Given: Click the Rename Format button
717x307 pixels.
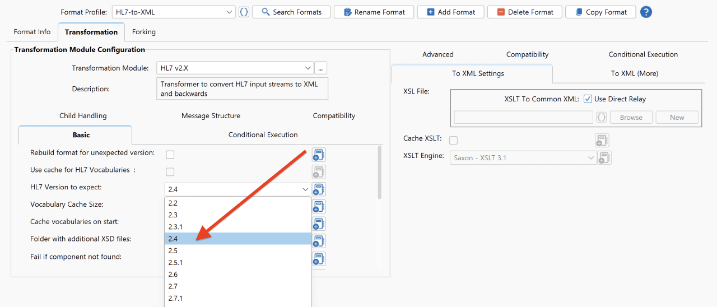Looking at the screenshot, I should pyautogui.click(x=374, y=12).
